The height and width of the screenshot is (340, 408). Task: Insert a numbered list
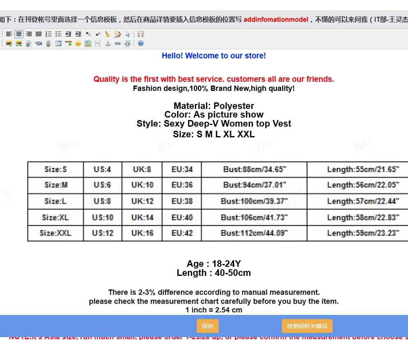tap(49, 34)
